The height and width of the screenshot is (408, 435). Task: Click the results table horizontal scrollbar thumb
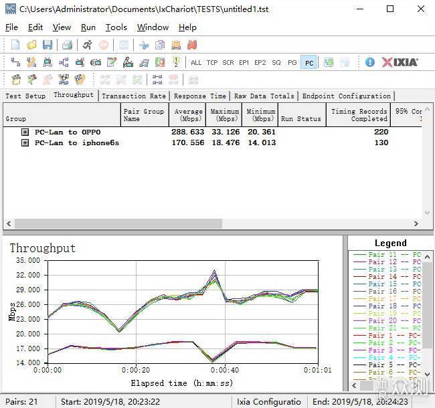(x=118, y=223)
